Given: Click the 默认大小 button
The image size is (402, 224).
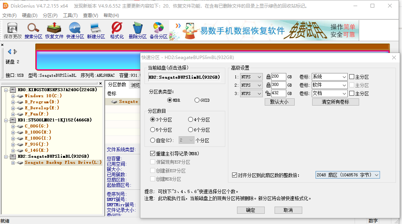Looking at the screenshot, I should coord(280,102).
